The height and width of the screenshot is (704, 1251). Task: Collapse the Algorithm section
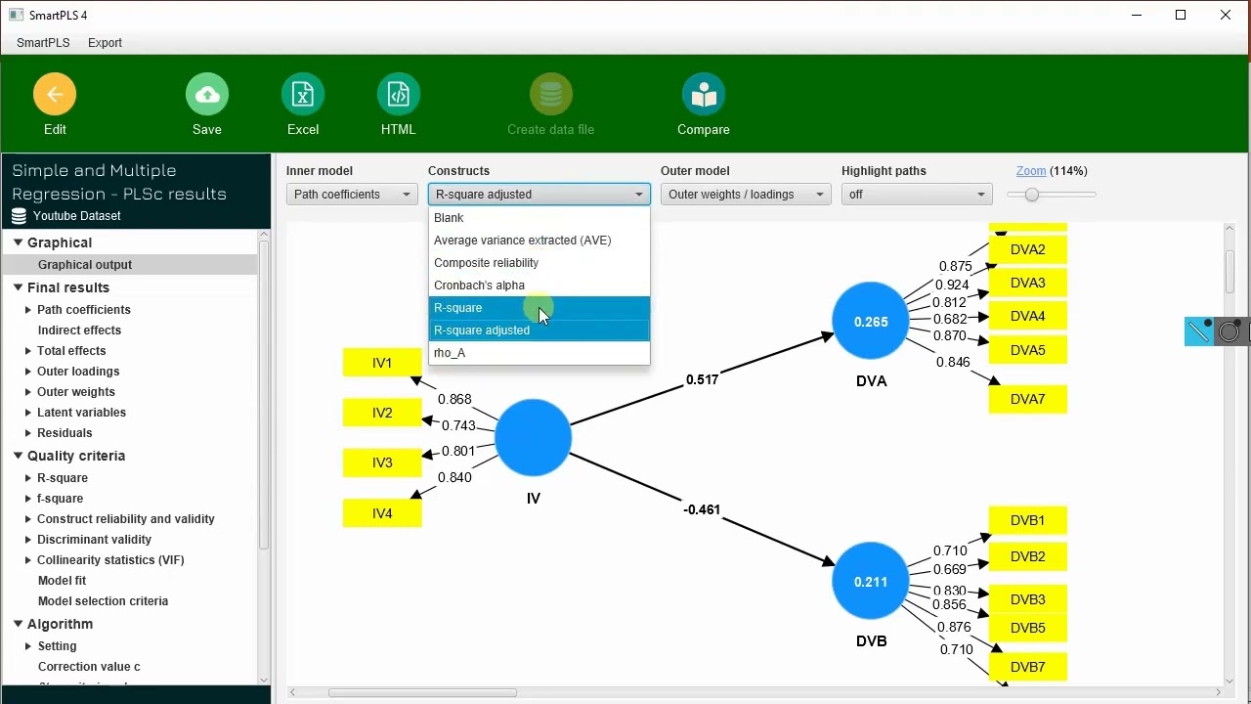[18, 624]
